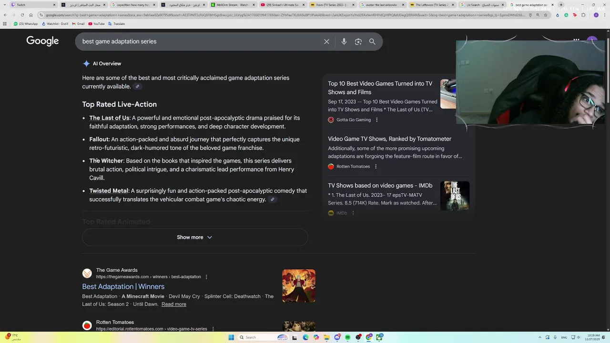
Task: Click the link chip after the Twisted Metal entry
Action: tap(272, 200)
